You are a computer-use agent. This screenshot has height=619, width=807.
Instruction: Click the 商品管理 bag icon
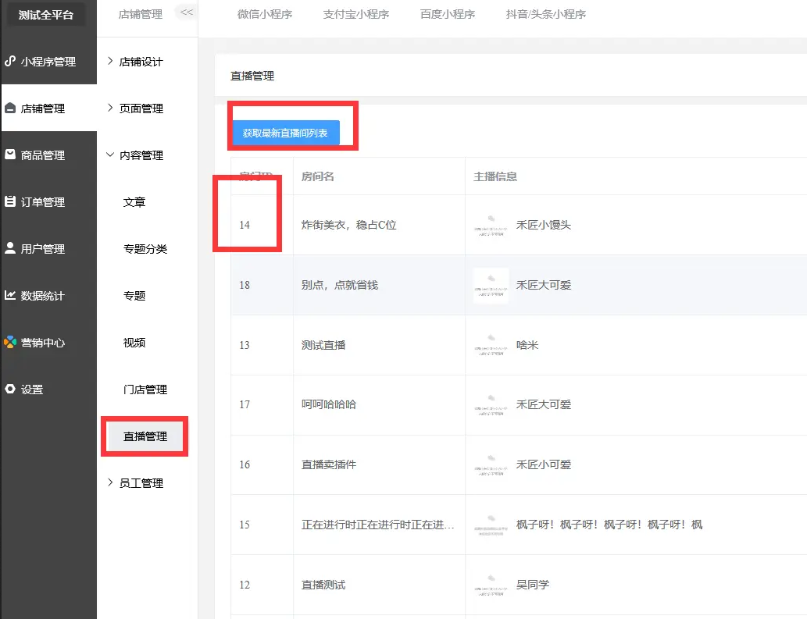coord(10,155)
